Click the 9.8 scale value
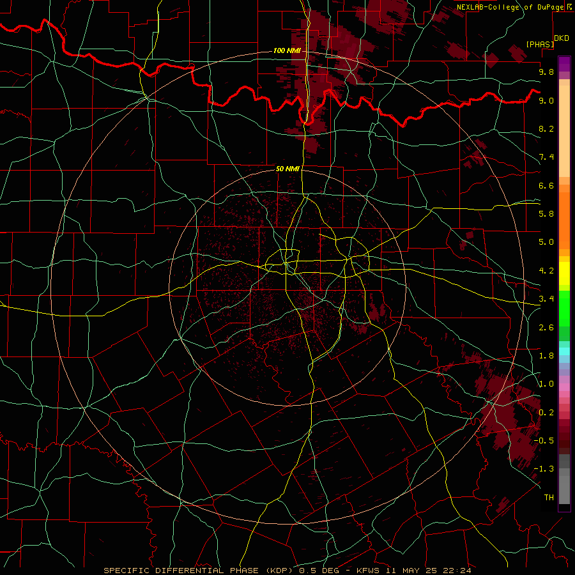This screenshot has width=575, height=575. (546, 72)
